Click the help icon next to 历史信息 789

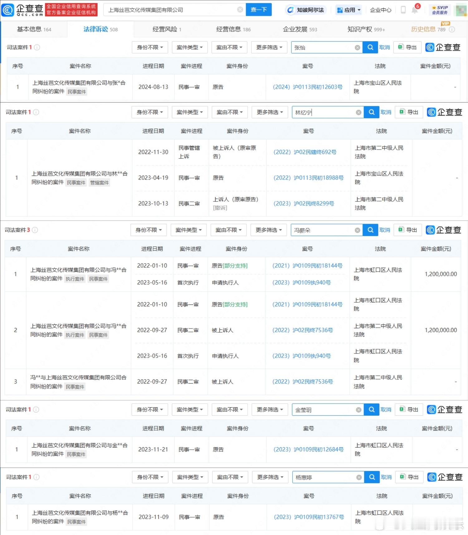point(452,29)
